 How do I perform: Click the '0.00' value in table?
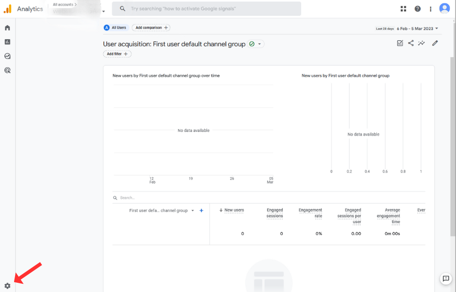click(x=356, y=234)
